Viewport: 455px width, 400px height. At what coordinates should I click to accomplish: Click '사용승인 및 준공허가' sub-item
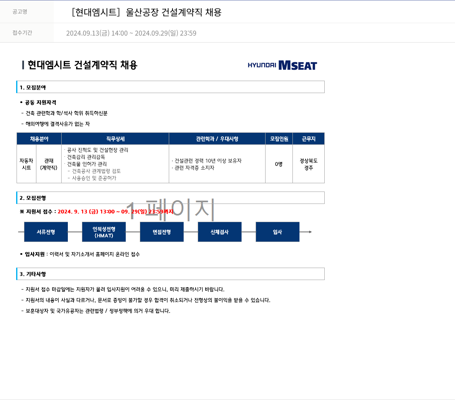[x=92, y=178]
